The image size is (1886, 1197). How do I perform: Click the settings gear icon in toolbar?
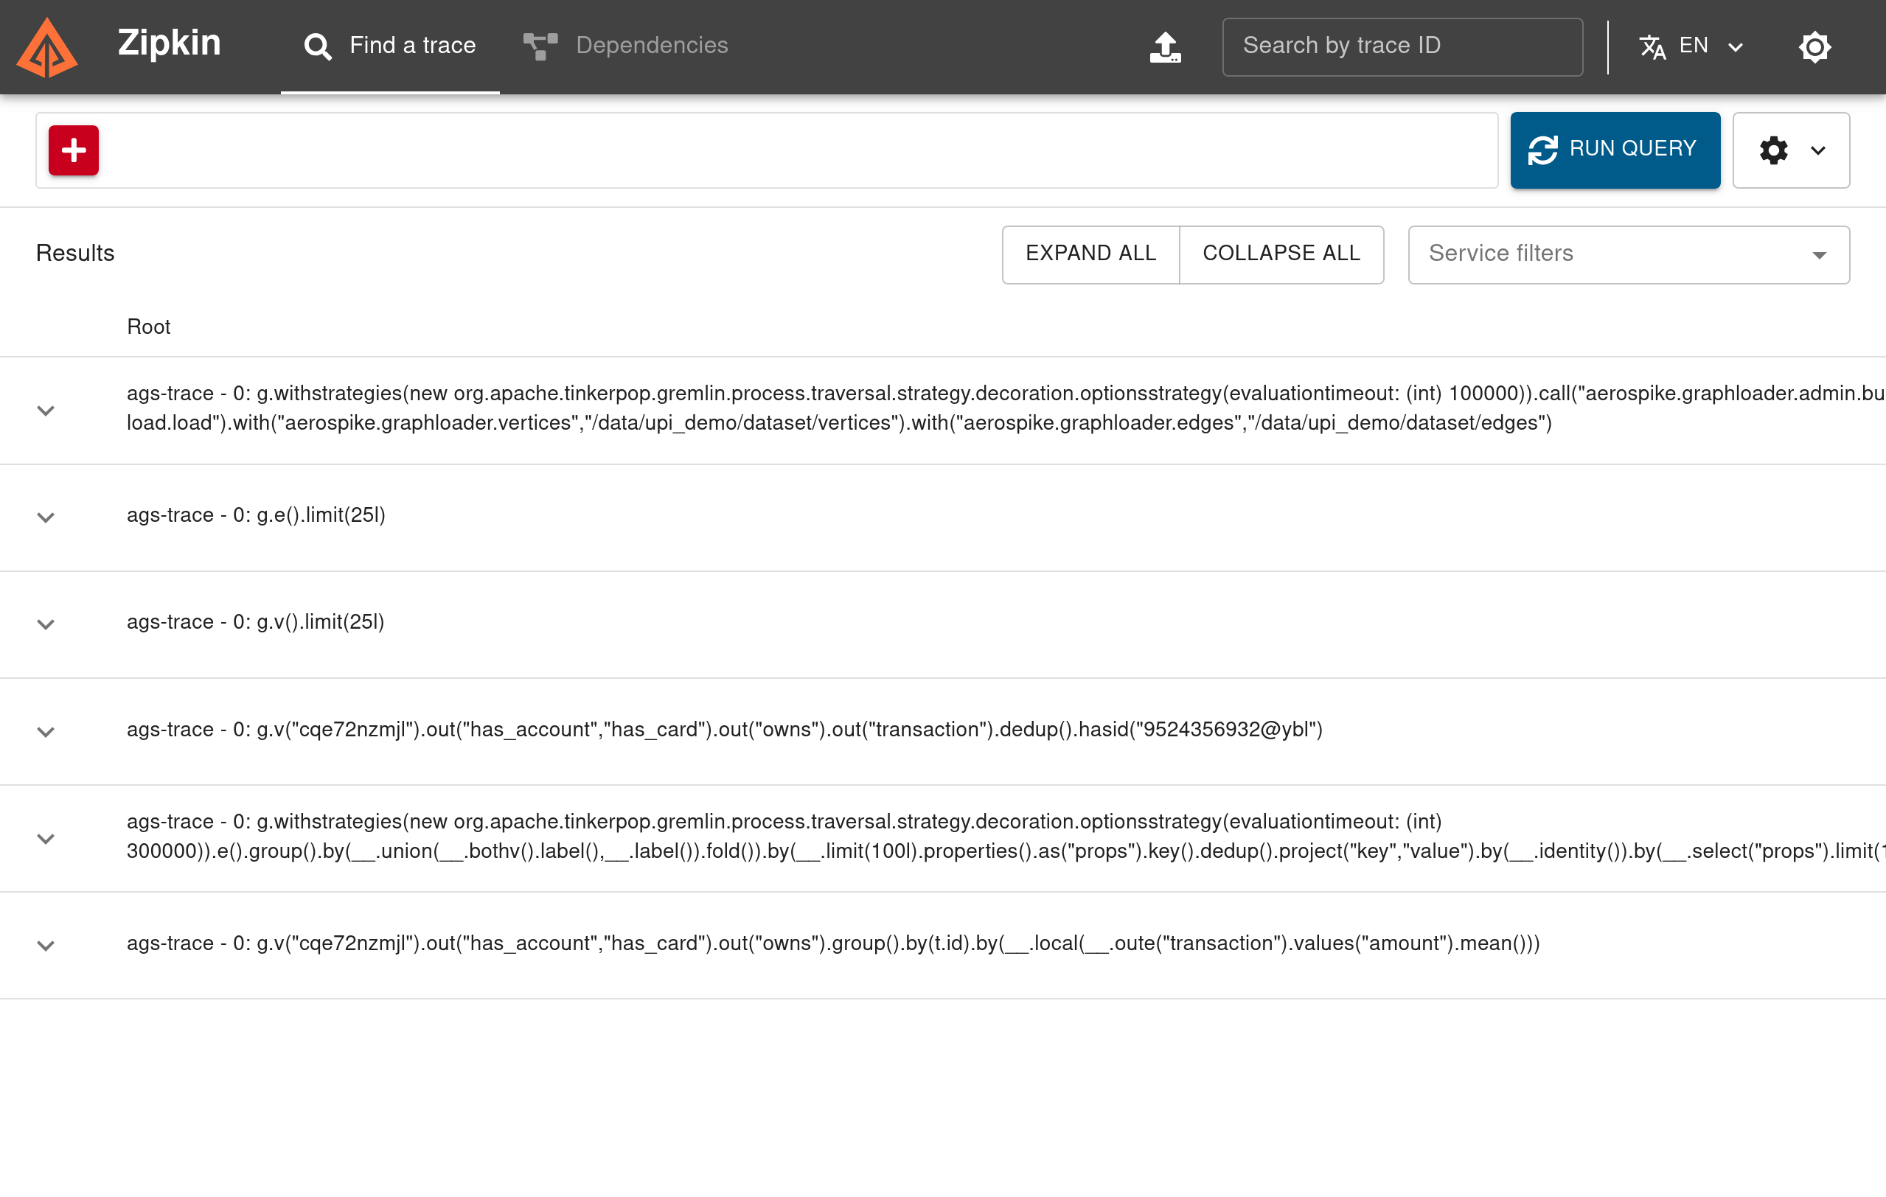pyautogui.click(x=1775, y=151)
